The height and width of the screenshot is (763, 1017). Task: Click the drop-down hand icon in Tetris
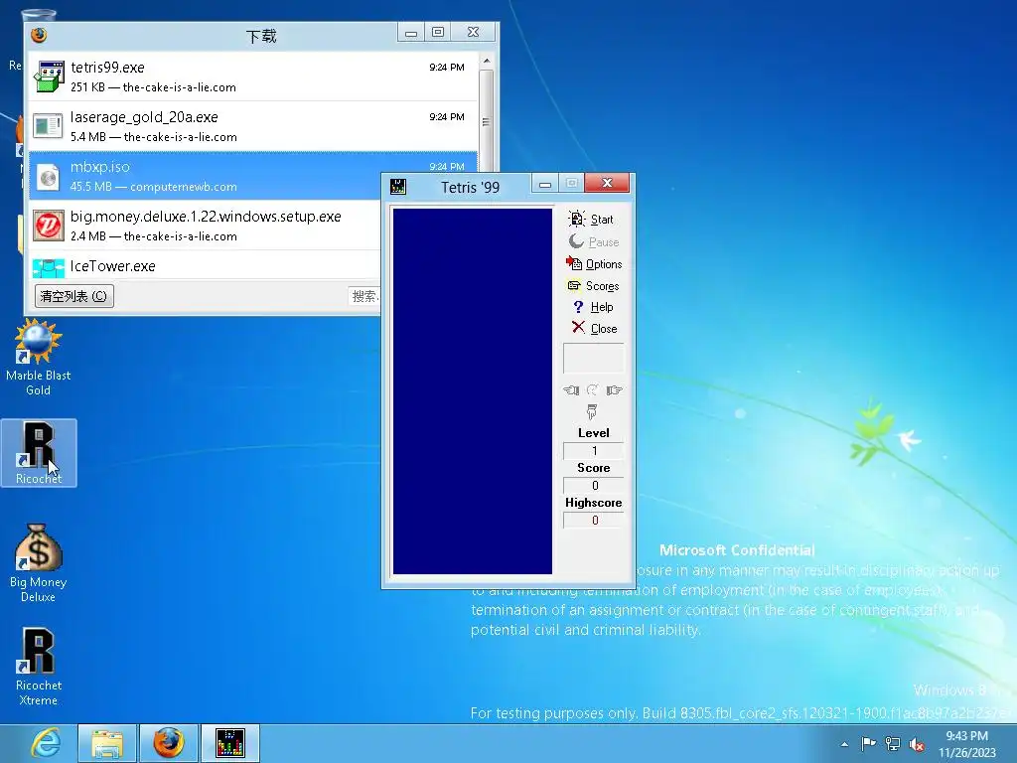(592, 411)
